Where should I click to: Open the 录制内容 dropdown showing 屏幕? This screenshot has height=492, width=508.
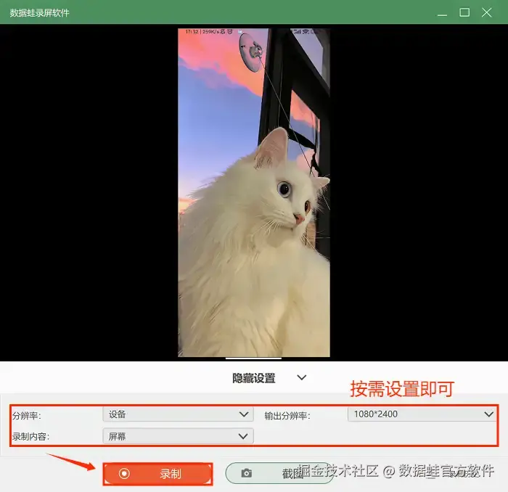pyautogui.click(x=178, y=436)
